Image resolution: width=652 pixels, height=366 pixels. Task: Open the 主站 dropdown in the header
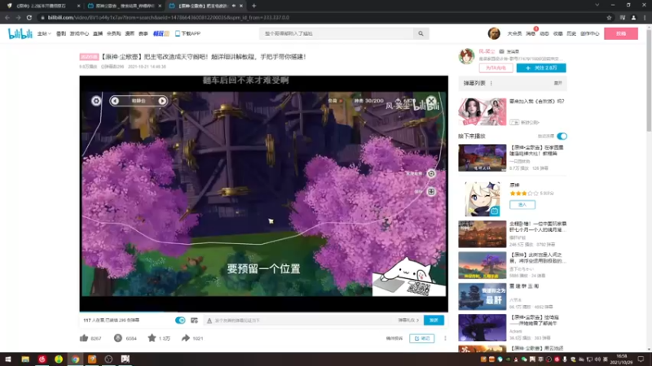(x=44, y=33)
